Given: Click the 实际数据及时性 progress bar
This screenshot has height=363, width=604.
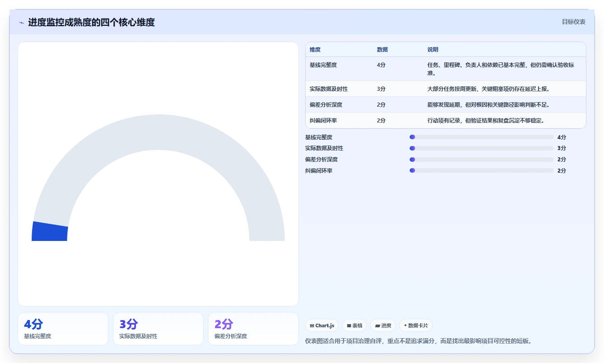Looking at the screenshot, I should click(x=481, y=148).
